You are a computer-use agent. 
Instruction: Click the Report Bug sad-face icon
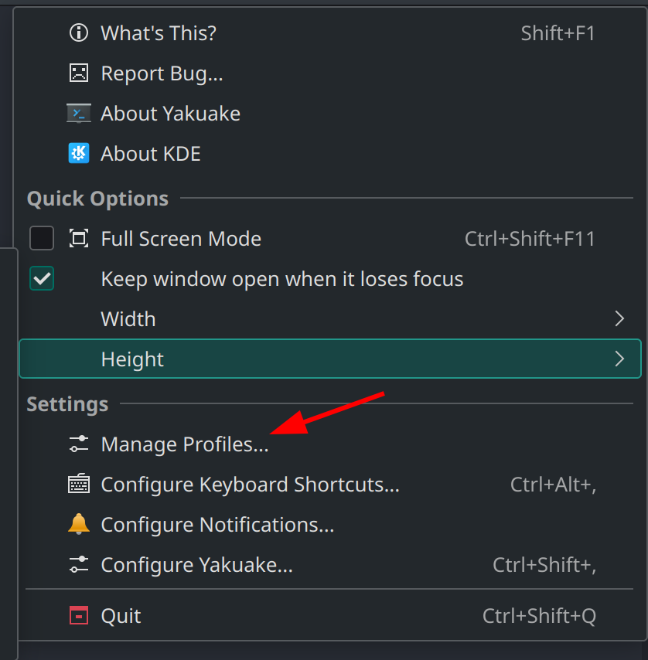tap(79, 73)
